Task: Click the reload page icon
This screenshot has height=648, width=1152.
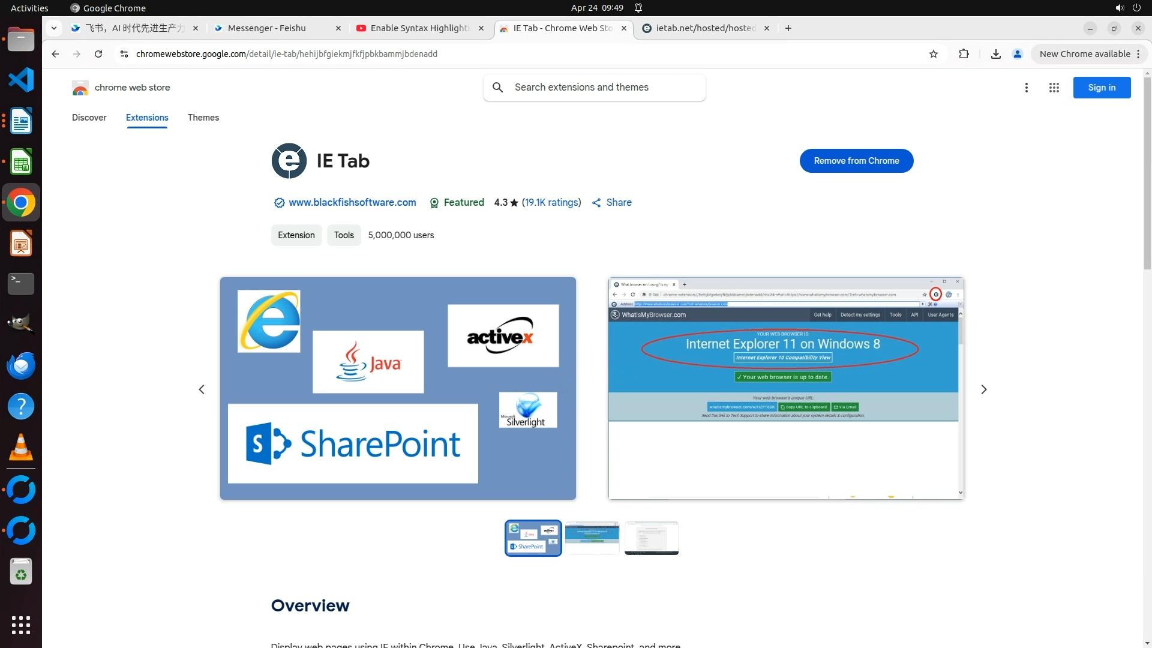Action: click(98, 54)
